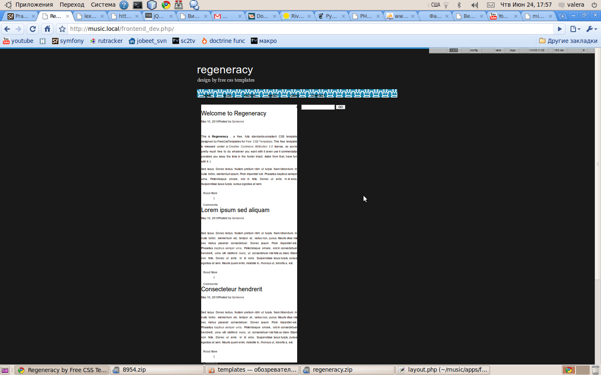Click the go arrow in address bar
This screenshot has width=601, height=375.
coord(560,29)
